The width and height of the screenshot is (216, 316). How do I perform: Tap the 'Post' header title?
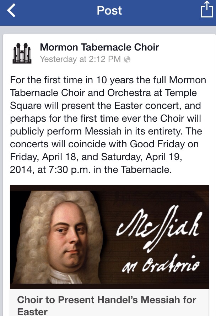[109, 10]
